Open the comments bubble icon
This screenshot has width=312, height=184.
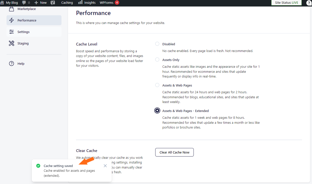(x=24, y=3)
